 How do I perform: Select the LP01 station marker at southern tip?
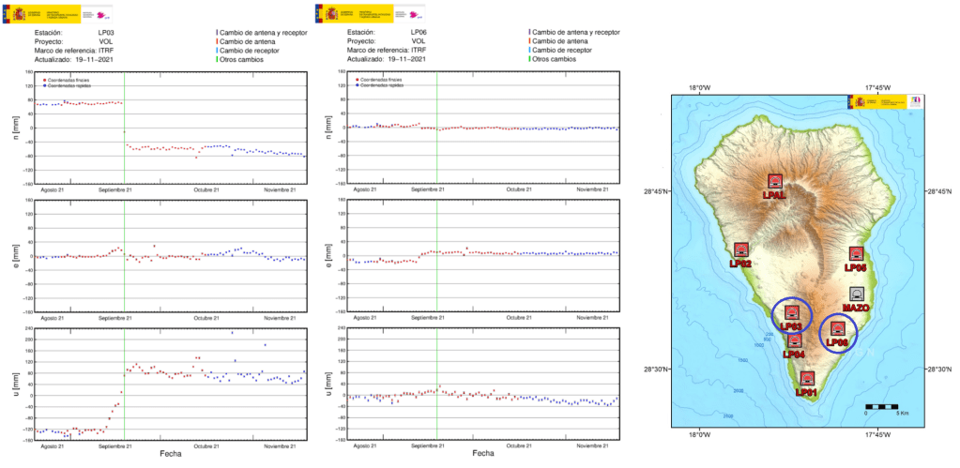[807, 378]
